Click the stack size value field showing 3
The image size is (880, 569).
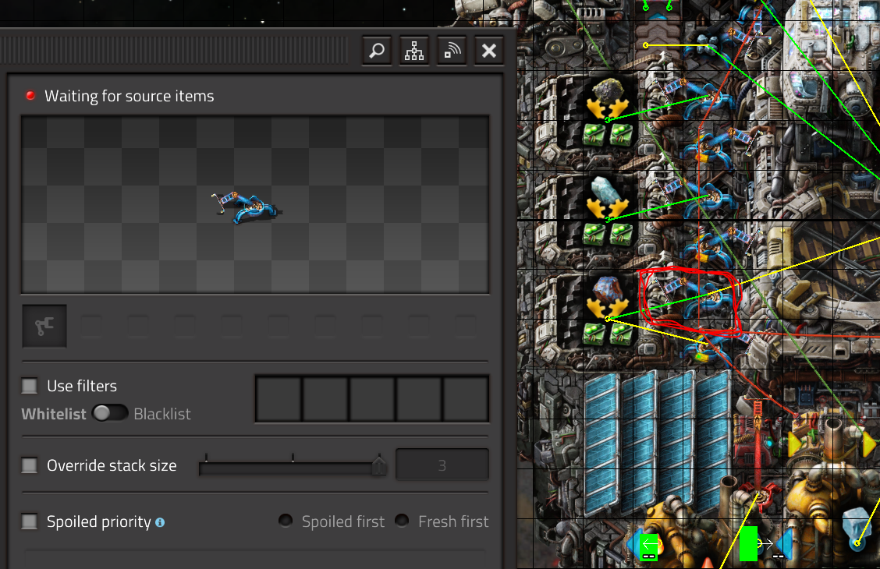[442, 465]
